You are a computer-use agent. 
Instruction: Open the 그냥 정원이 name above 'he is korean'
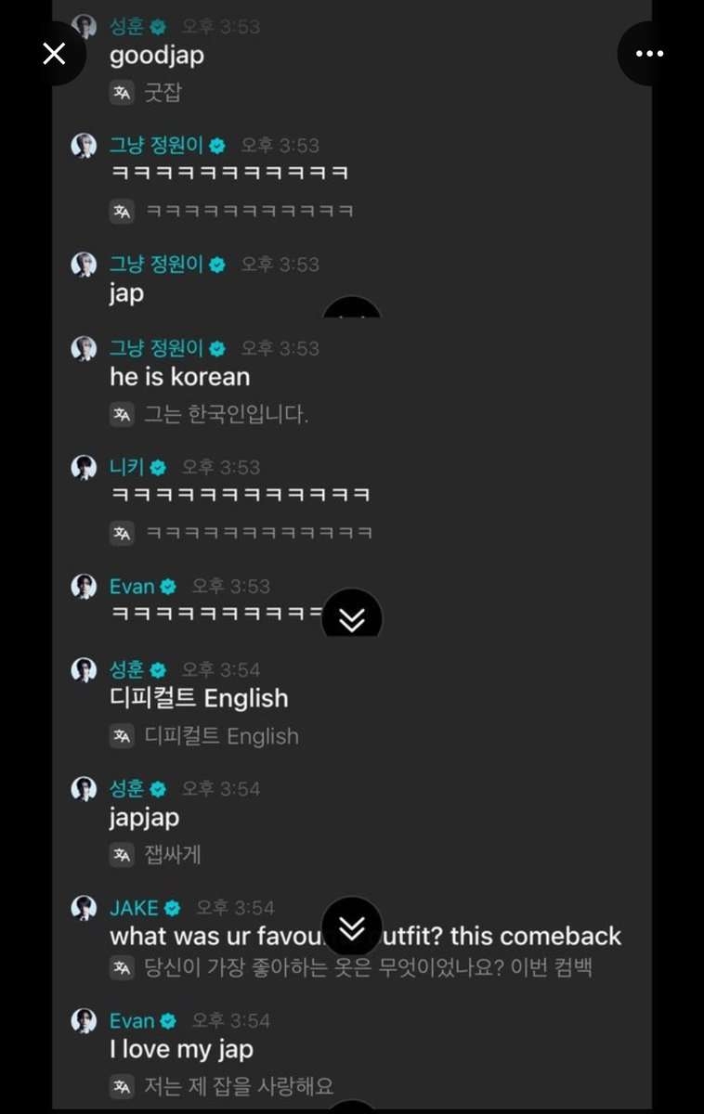[x=156, y=348]
